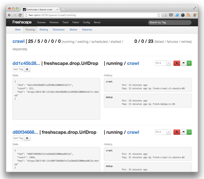Image resolution: width=204 pixels, height=179 pixels.
Task: Open job link dd1c45b28...
Action: (26, 63)
